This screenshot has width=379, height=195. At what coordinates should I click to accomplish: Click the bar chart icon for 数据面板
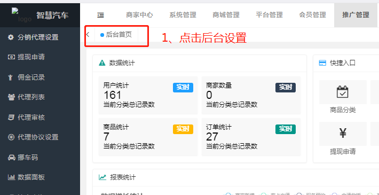11,177
